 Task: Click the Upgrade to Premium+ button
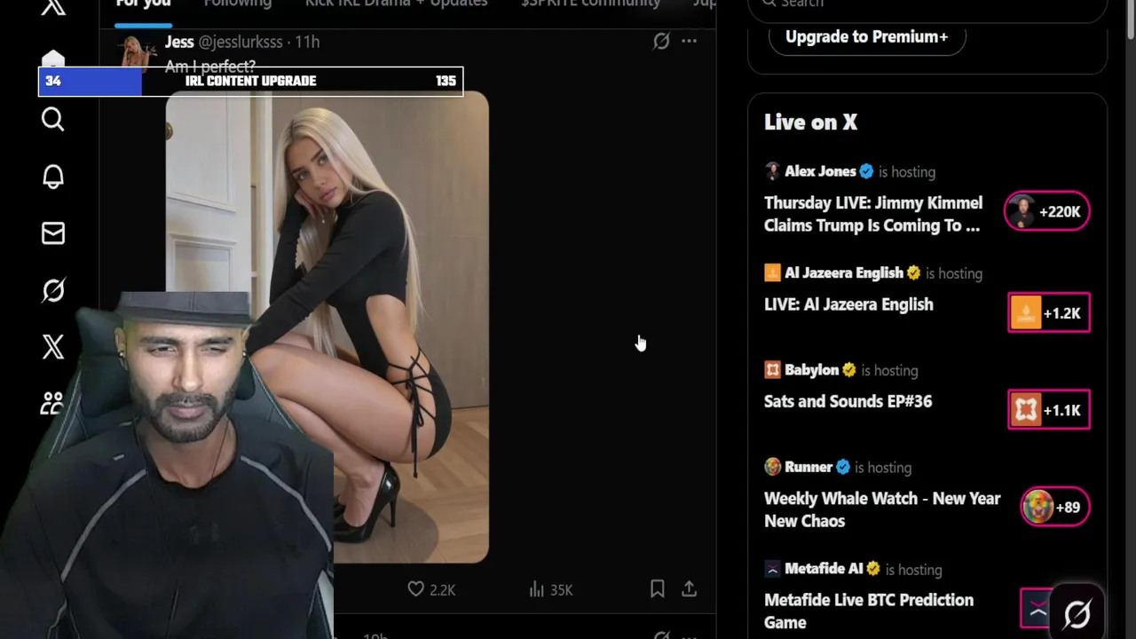(x=867, y=37)
